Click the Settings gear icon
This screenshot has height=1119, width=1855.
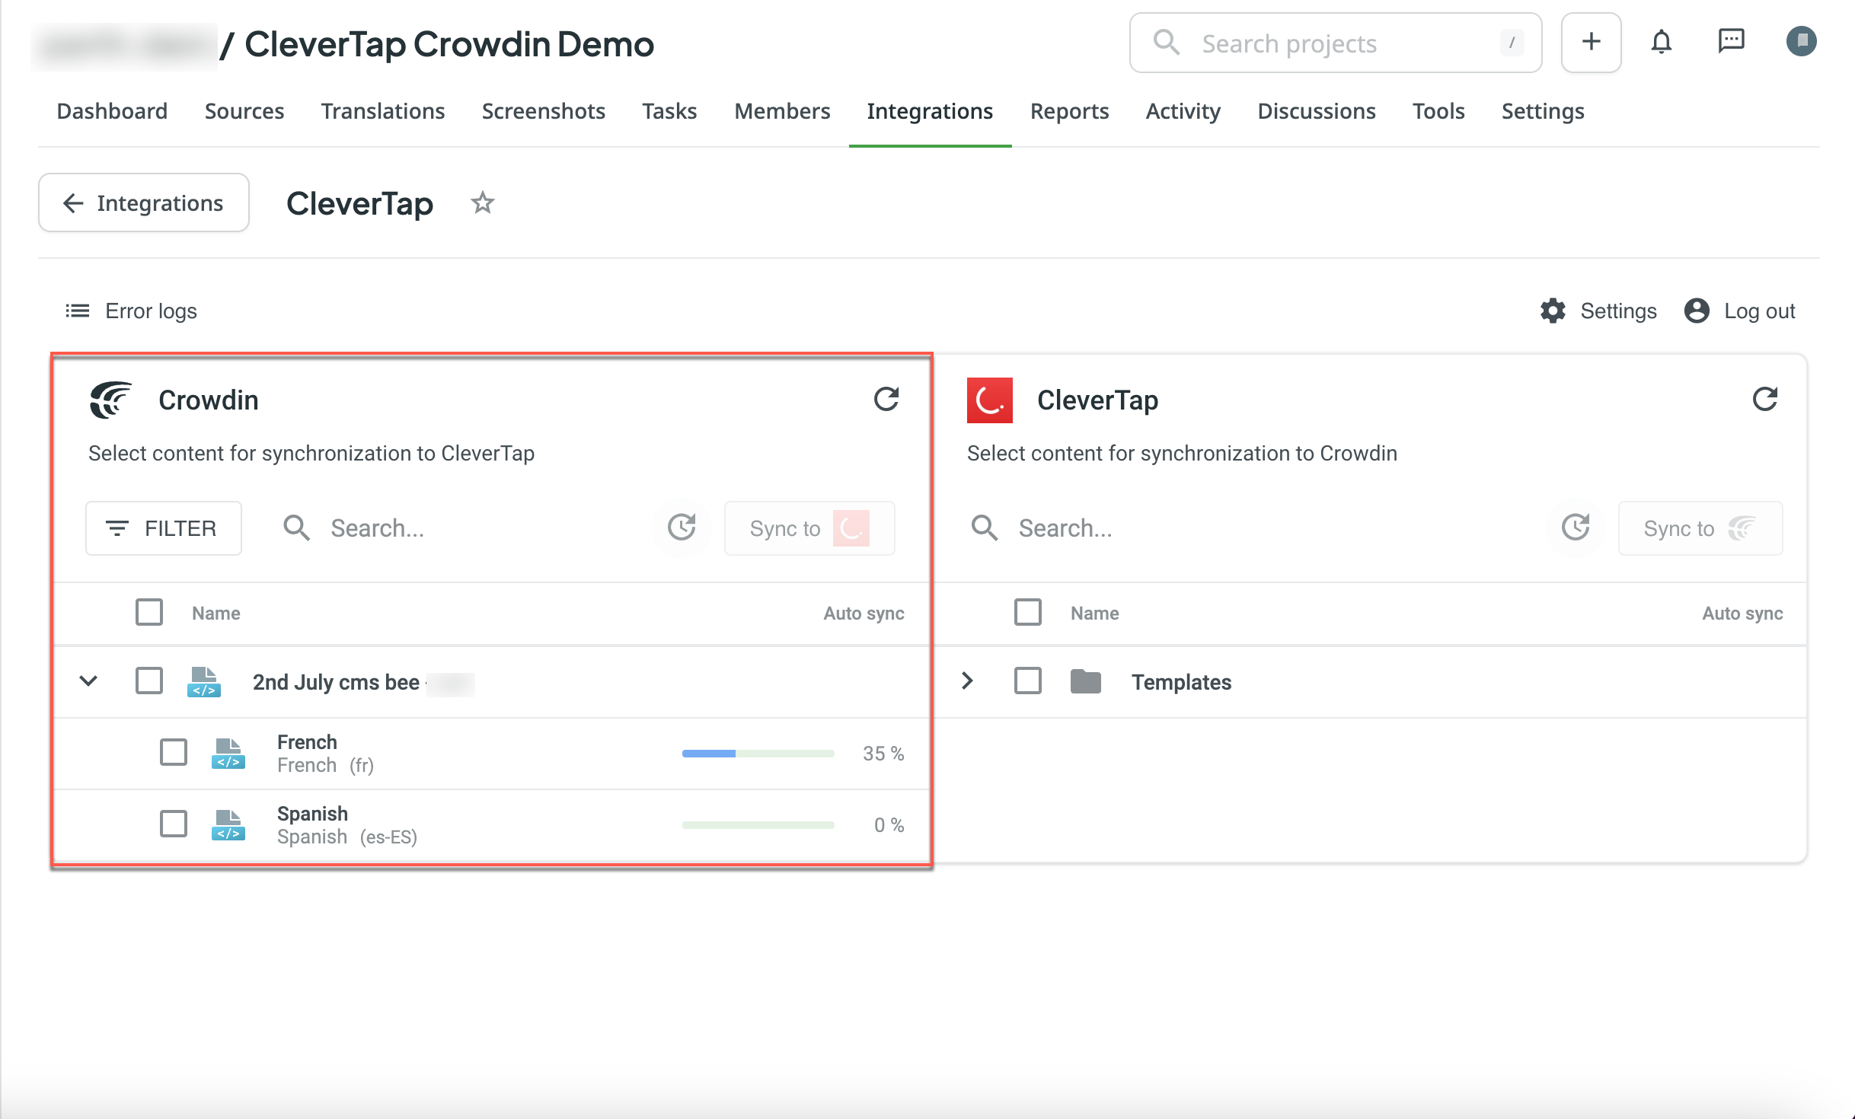click(x=1553, y=311)
